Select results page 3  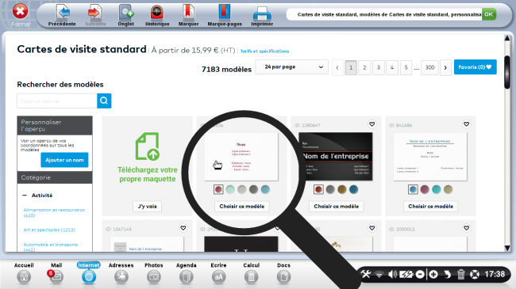[378, 67]
